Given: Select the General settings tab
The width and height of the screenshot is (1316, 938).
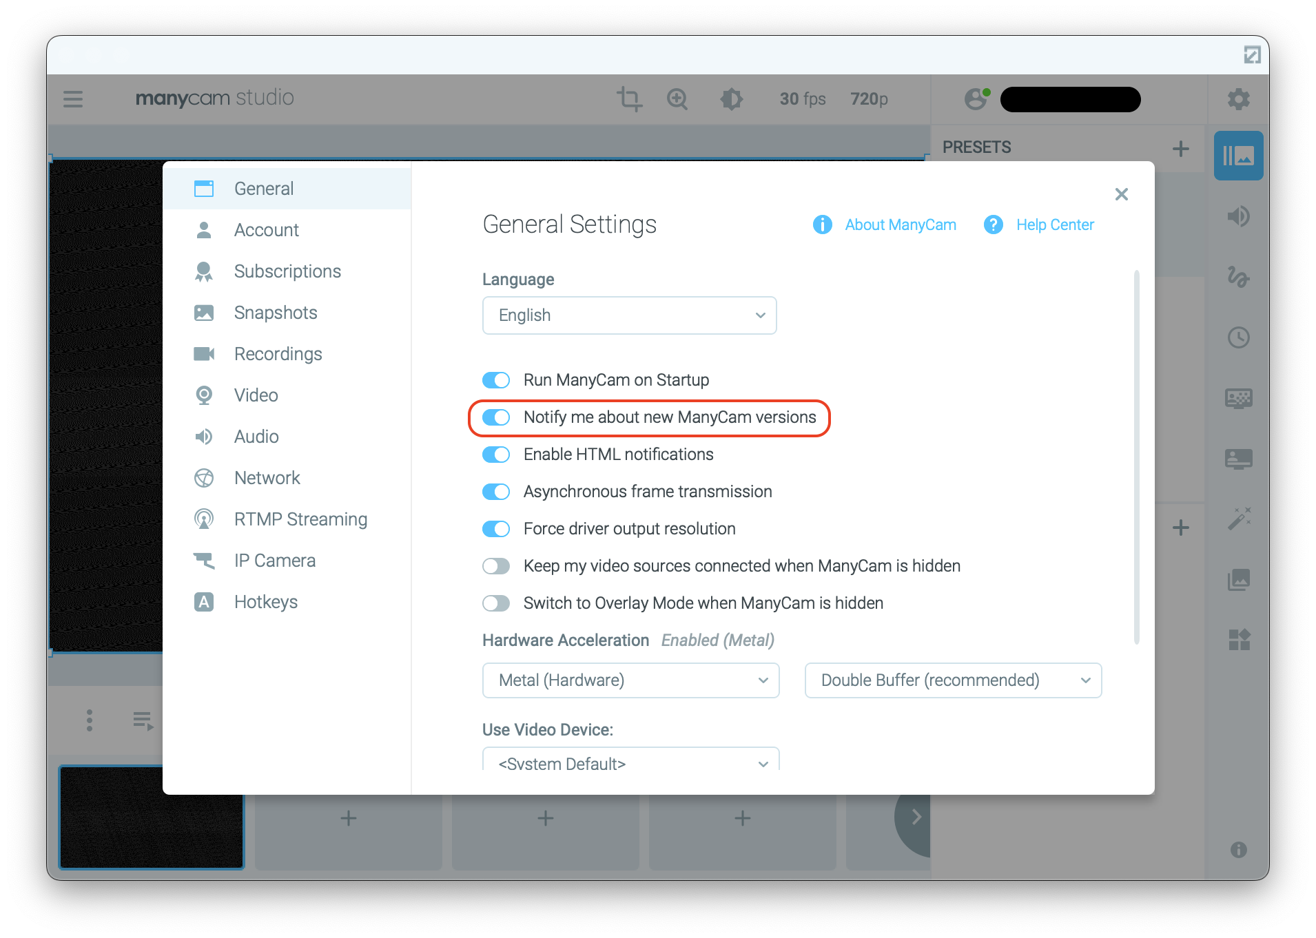Looking at the screenshot, I should pos(287,189).
